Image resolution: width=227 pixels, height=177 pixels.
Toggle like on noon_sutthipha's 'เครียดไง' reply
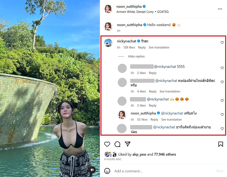(222, 115)
